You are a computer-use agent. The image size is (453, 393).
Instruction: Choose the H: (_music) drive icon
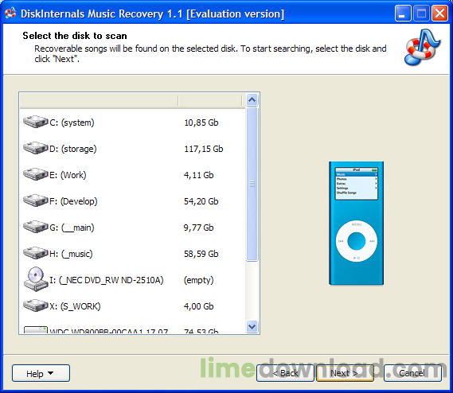36,253
